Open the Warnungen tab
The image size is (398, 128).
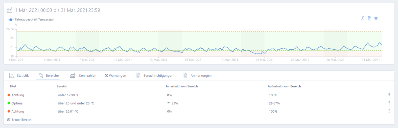click(x=115, y=75)
